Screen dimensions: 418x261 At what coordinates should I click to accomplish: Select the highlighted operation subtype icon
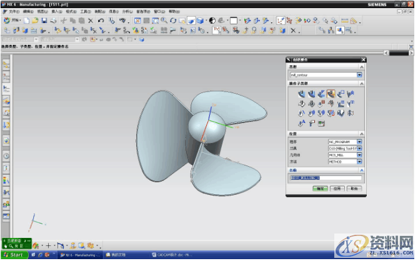point(331,94)
